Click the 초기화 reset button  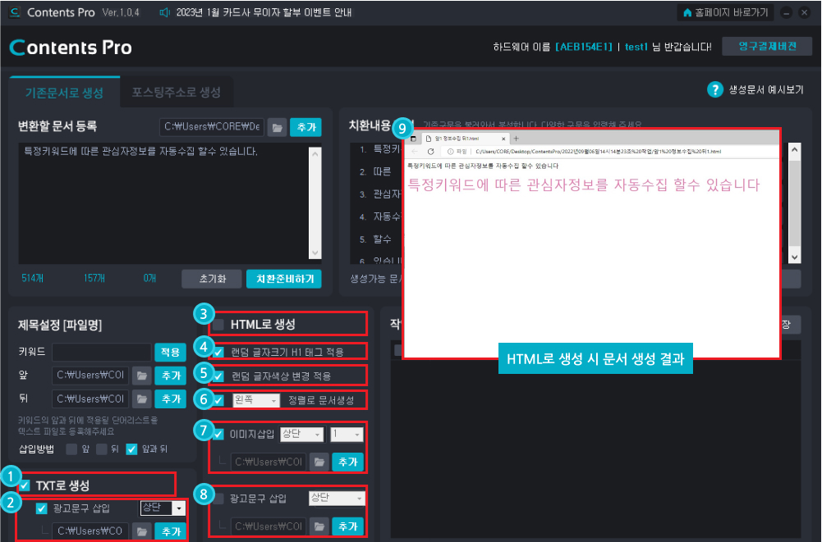[x=212, y=279]
